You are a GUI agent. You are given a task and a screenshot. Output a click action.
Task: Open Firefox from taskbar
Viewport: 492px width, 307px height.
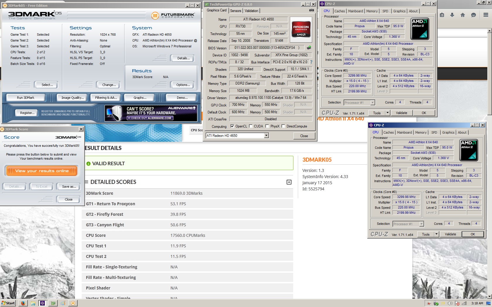click(23, 303)
